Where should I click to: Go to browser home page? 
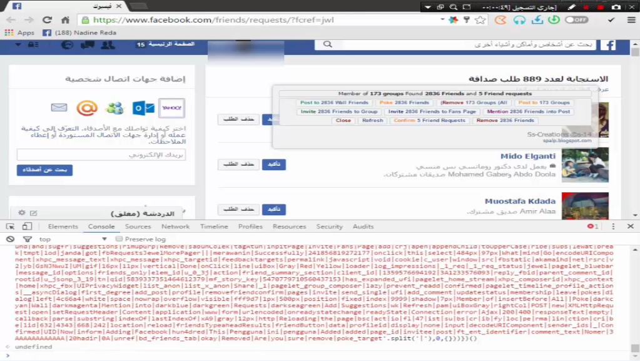65,19
